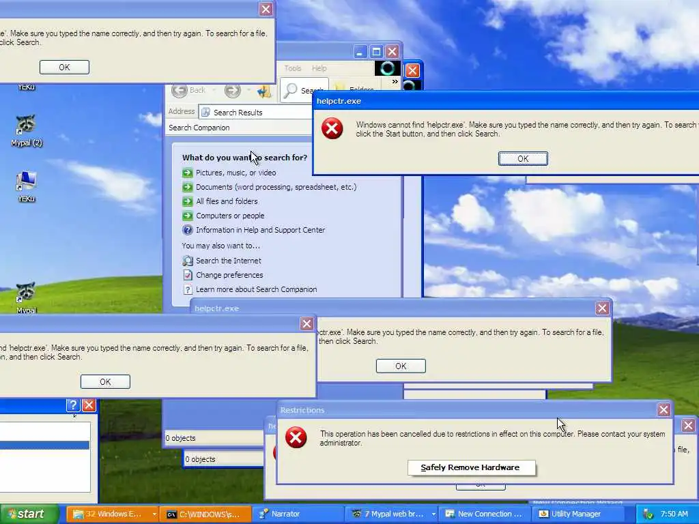Click the Start button
699x524 pixels.
[29, 514]
